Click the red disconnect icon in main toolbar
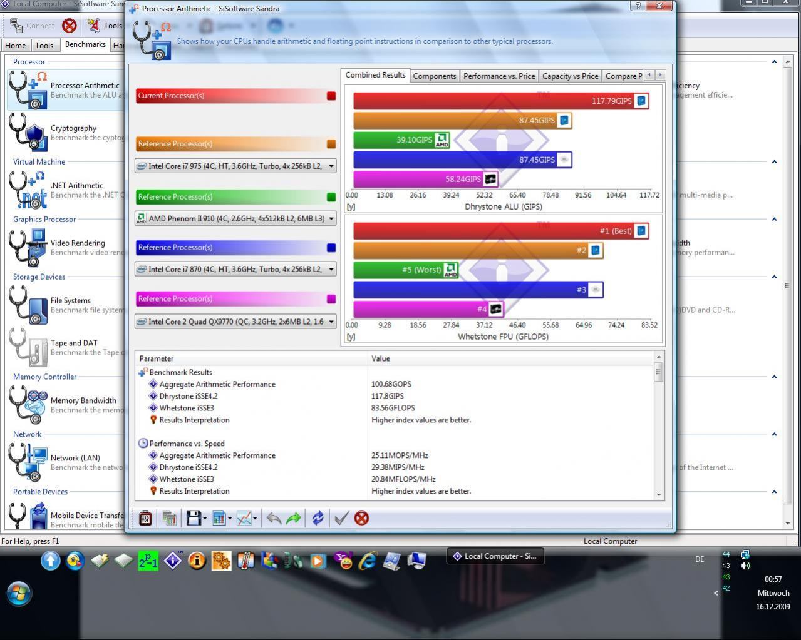 (x=70, y=26)
